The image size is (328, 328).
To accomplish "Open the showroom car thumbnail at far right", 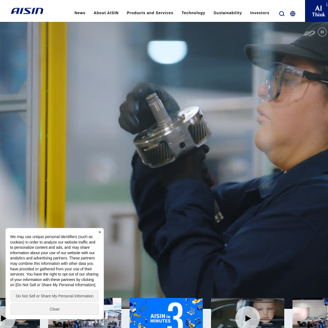I will click(x=310, y=313).
